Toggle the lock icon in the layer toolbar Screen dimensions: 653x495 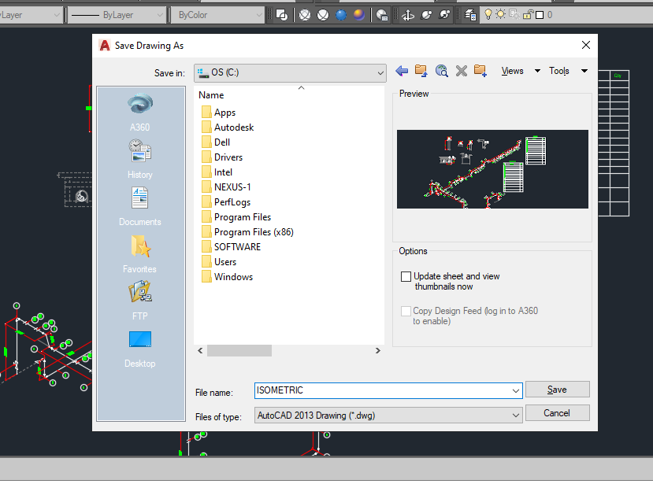coord(527,13)
